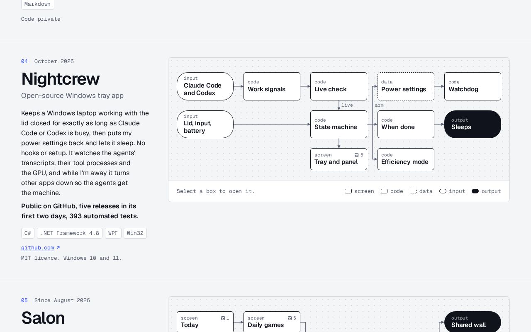
Task: Click the project number 04
Action: click(x=24, y=61)
